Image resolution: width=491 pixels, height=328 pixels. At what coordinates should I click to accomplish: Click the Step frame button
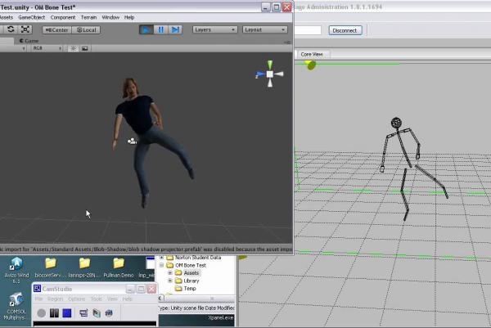click(175, 29)
